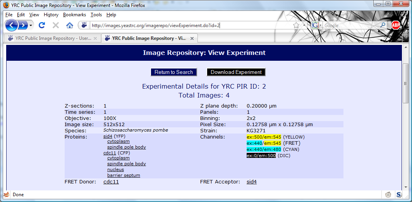Viewport: 412px width, 202px height.
Task: Expand the URL bar history dropdown
Action: tap(304, 26)
